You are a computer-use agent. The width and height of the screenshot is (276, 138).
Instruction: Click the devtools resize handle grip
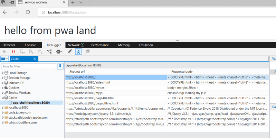click(x=177, y=40)
